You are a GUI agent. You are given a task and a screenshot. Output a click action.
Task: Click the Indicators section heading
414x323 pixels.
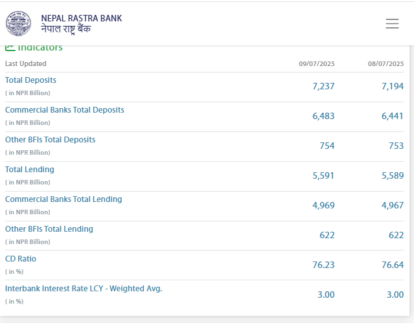click(40, 48)
